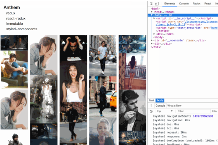Open the React devtools tab

point(207,3)
